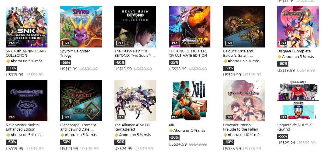Open the Paquete de NHL 21: Rewind link
The width and height of the screenshot is (330, 152).
295,127
